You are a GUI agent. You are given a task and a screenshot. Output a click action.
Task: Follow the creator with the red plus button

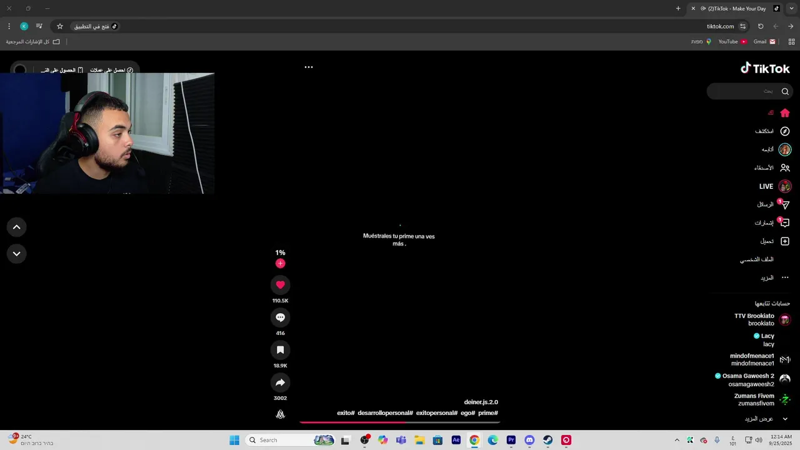[x=280, y=264]
